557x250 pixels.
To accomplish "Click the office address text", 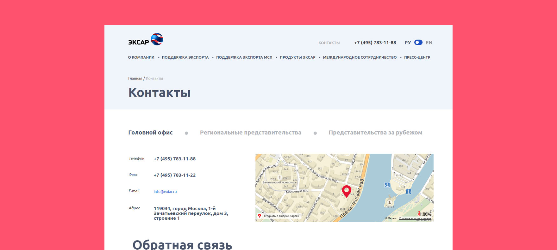I will click(x=191, y=213).
